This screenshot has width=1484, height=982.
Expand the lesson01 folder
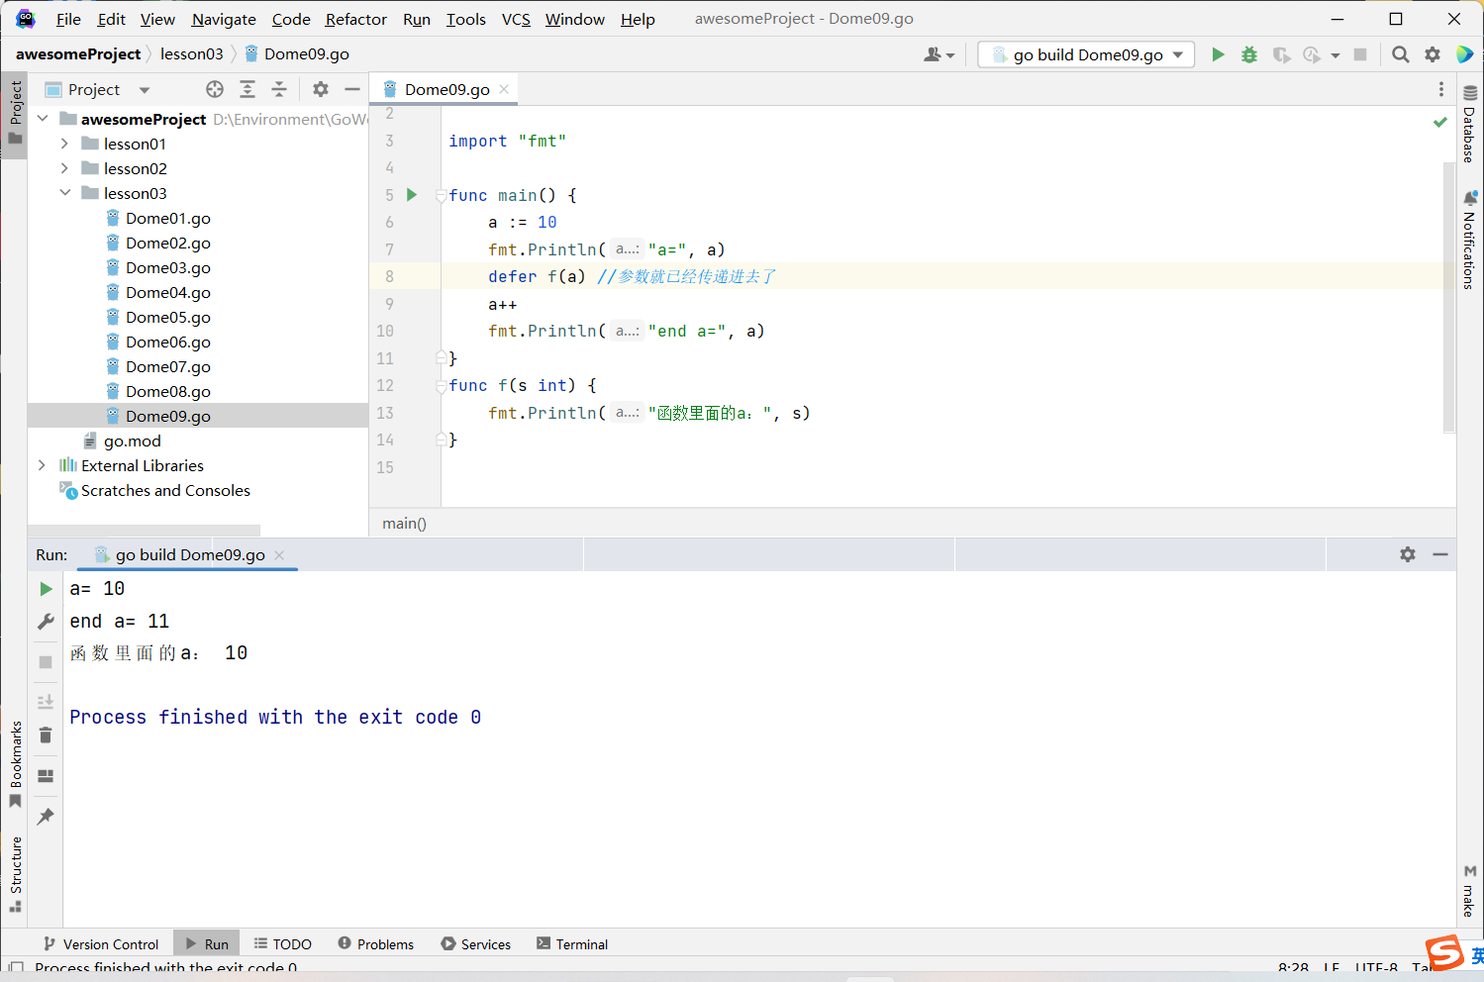pyautogui.click(x=65, y=144)
